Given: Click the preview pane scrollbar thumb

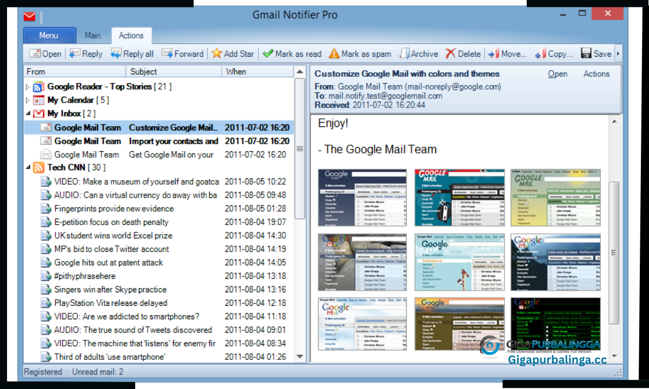Looking at the screenshot, I should [614, 253].
